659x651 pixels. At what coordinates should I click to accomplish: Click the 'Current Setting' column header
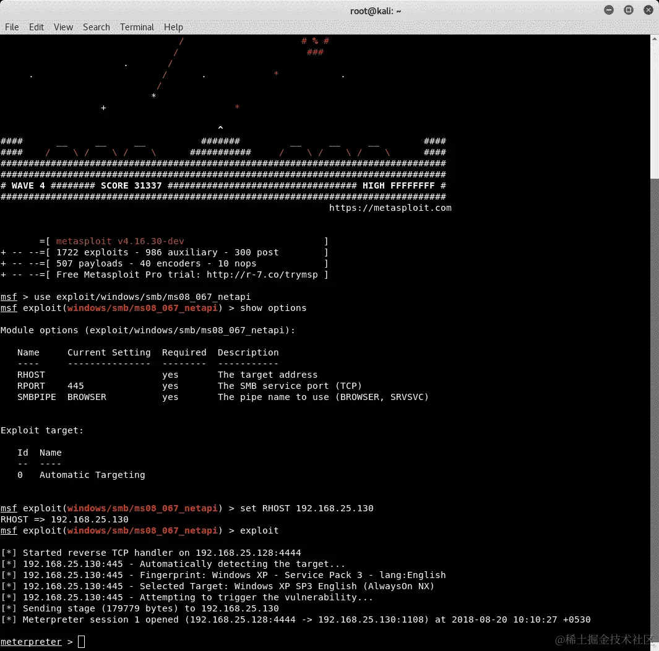click(x=109, y=353)
